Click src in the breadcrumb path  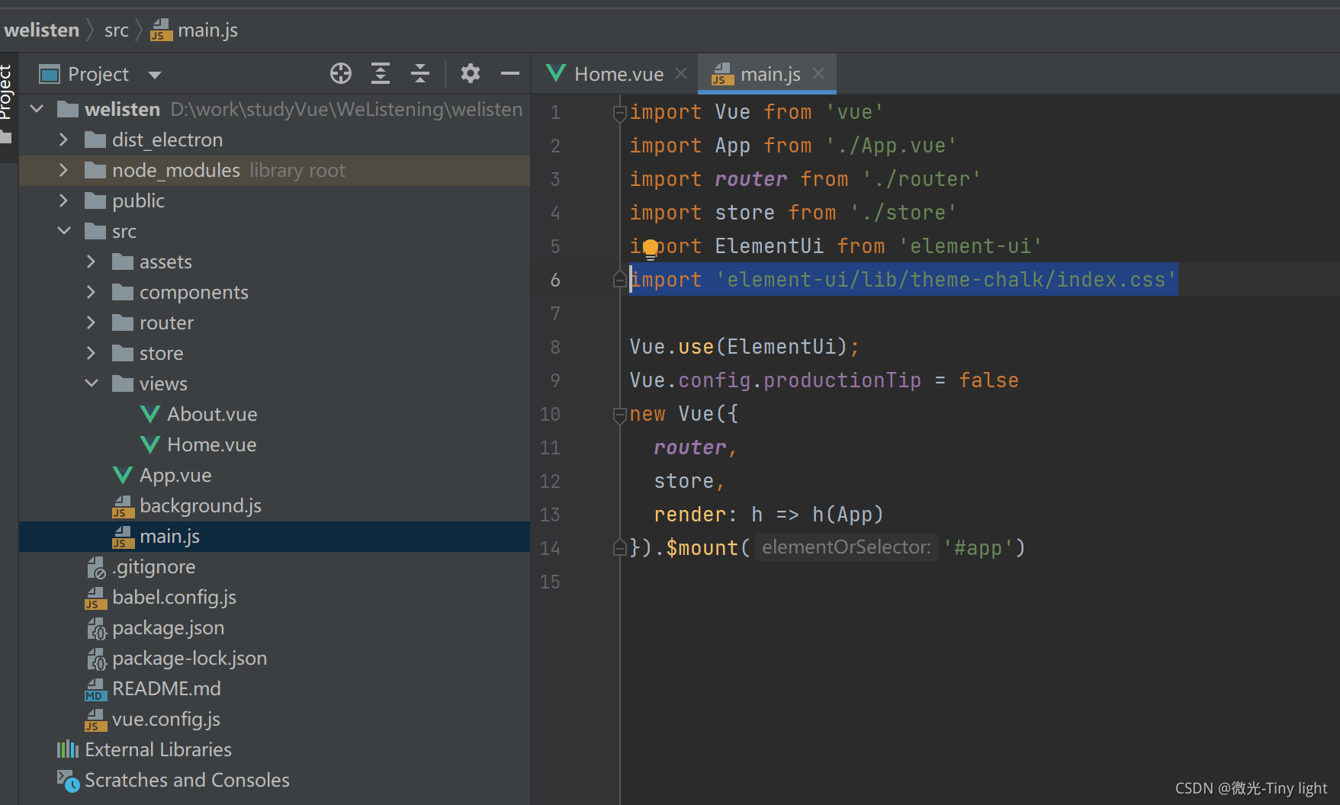point(116,30)
